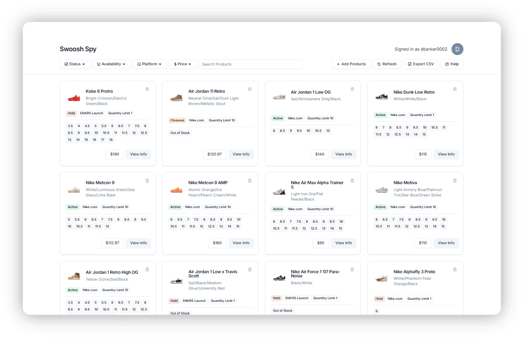Open View Info for Nike Metcon 9
This screenshot has height=341, width=523.
pos(139,243)
